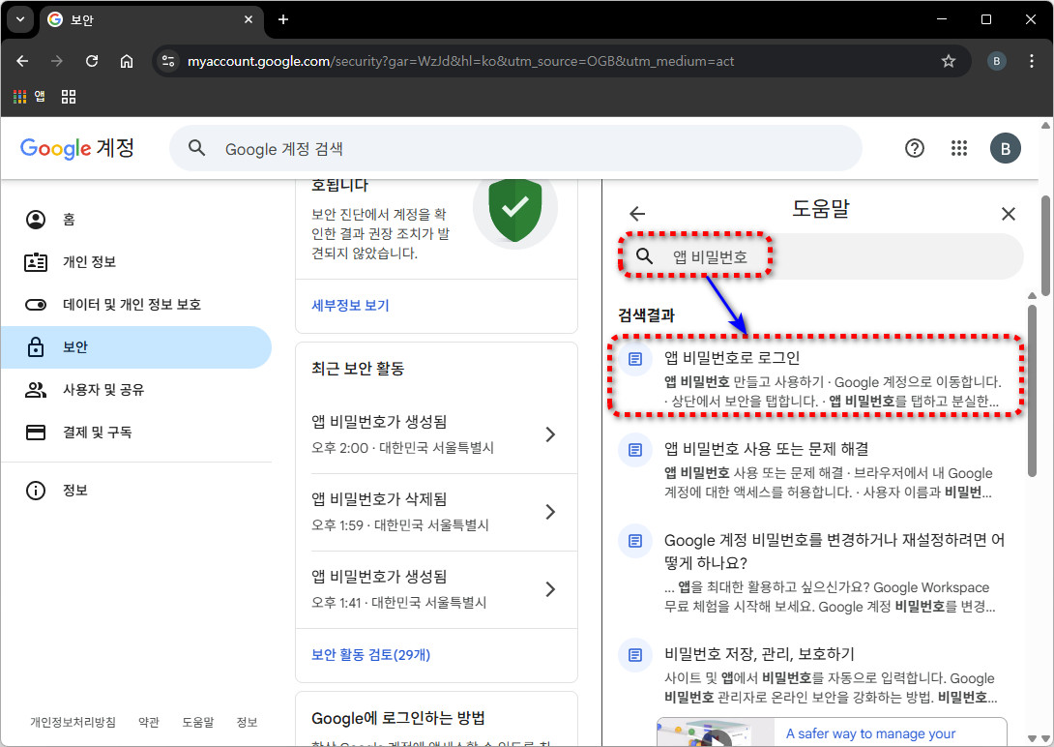Open 앱 비밀번호 사용 또는 문제 해결 article

[815, 470]
